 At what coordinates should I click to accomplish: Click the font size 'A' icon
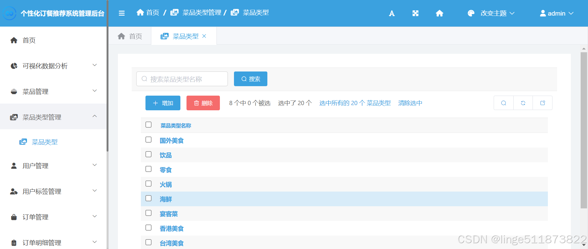click(392, 13)
